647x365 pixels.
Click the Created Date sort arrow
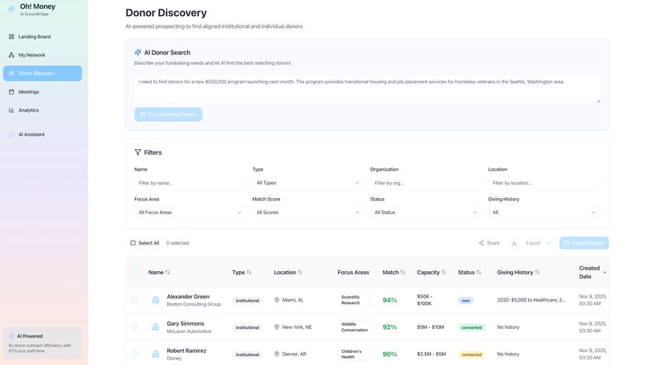[x=605, y=272]
